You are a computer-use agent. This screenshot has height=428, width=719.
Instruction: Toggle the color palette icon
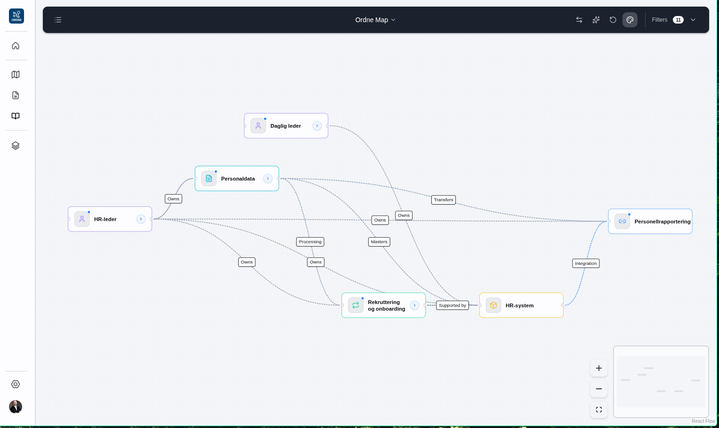[630, 20]
